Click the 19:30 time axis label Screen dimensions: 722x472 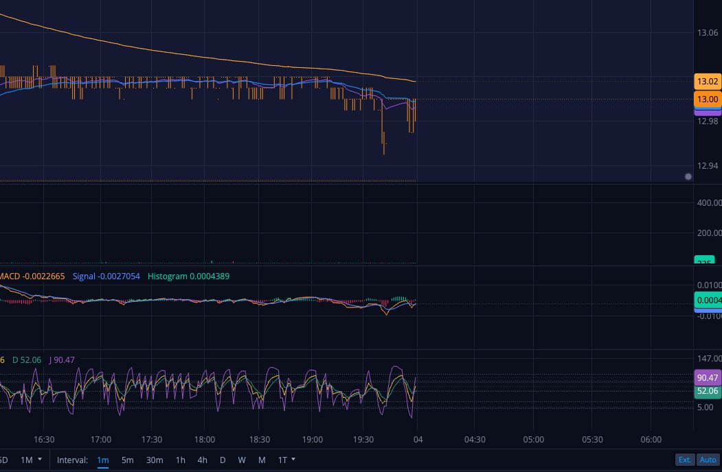(x=363, y=439)
